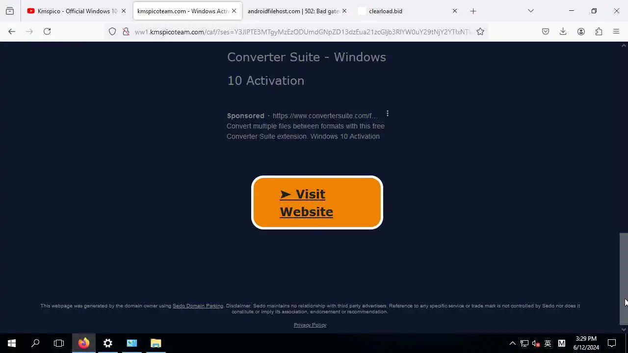Click scrollbar up arrow
The height and width of the screenshot is (353, 628).
click(624, 46)
